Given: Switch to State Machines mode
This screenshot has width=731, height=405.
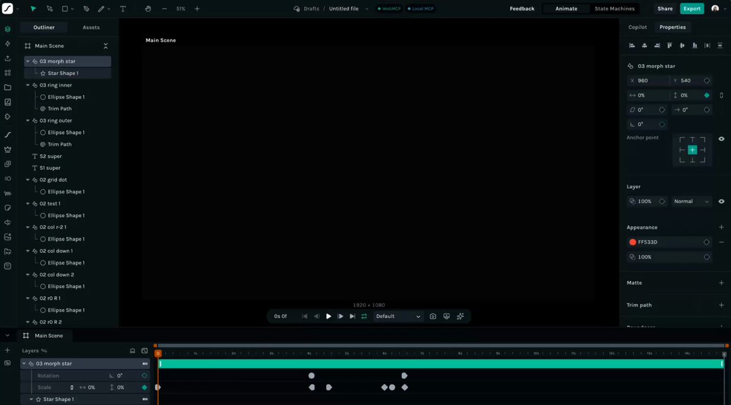Looking at the screenshot, I should pyautogui.click(x=615, y=9).
